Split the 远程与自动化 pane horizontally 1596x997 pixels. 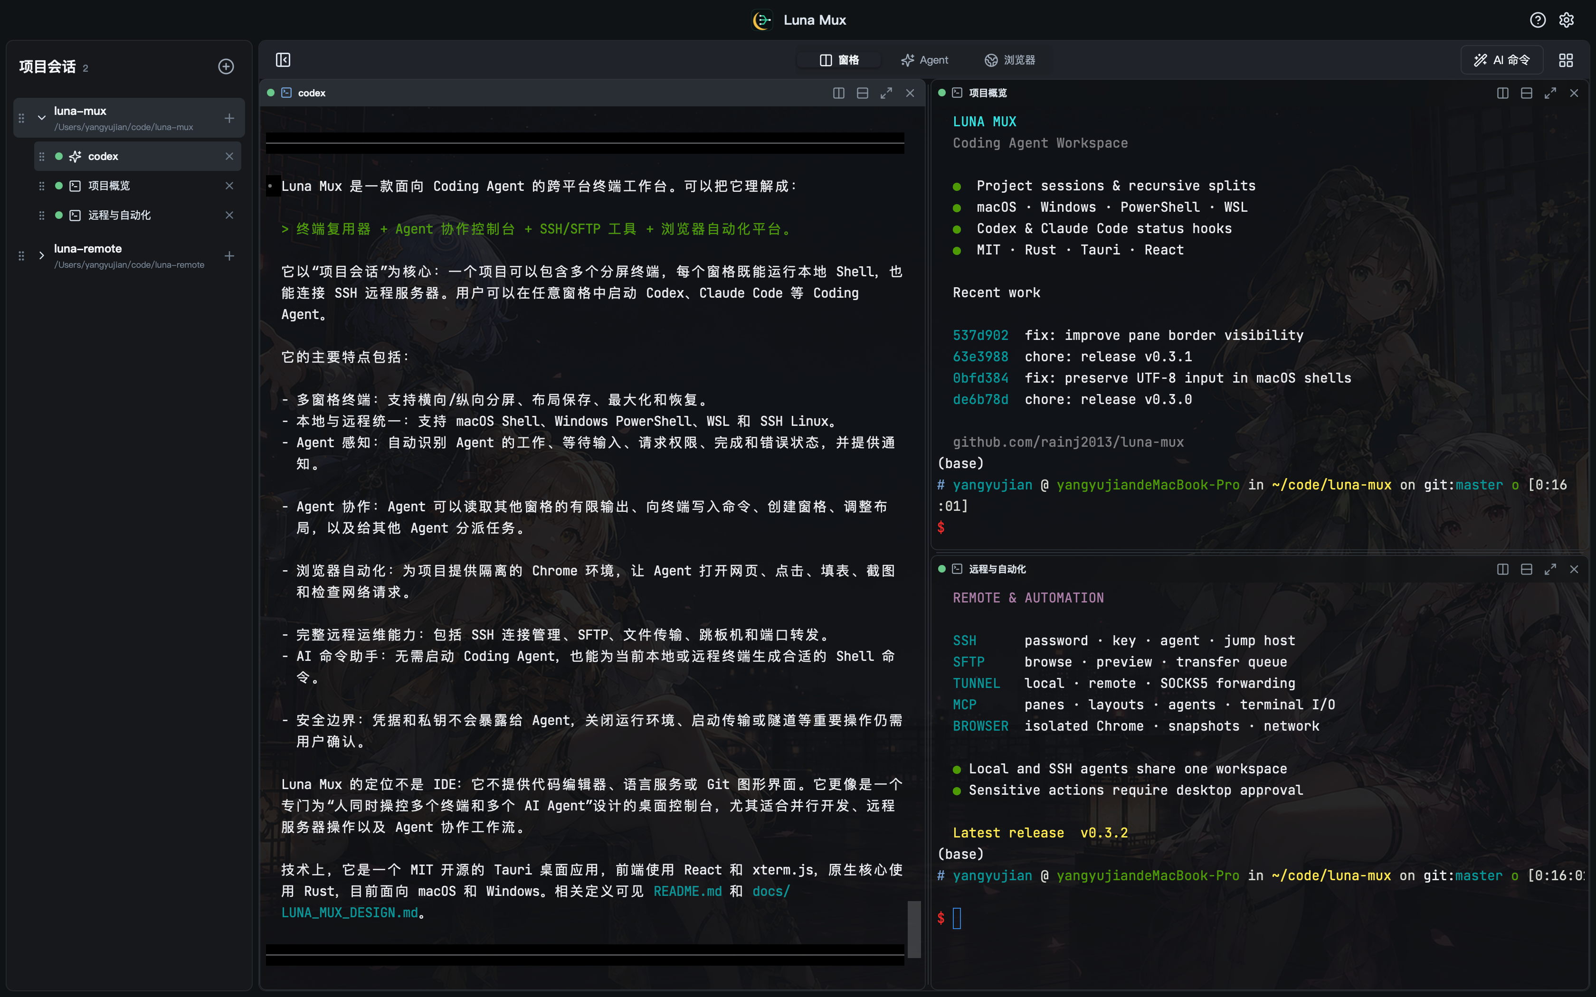pos(1526,569)
